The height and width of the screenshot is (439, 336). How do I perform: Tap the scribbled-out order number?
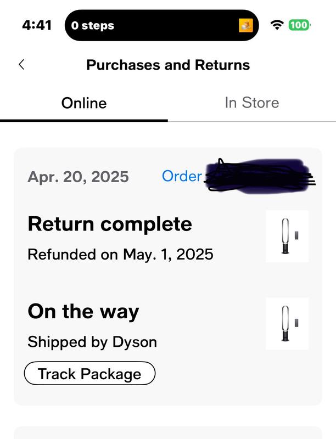point(258,176)
